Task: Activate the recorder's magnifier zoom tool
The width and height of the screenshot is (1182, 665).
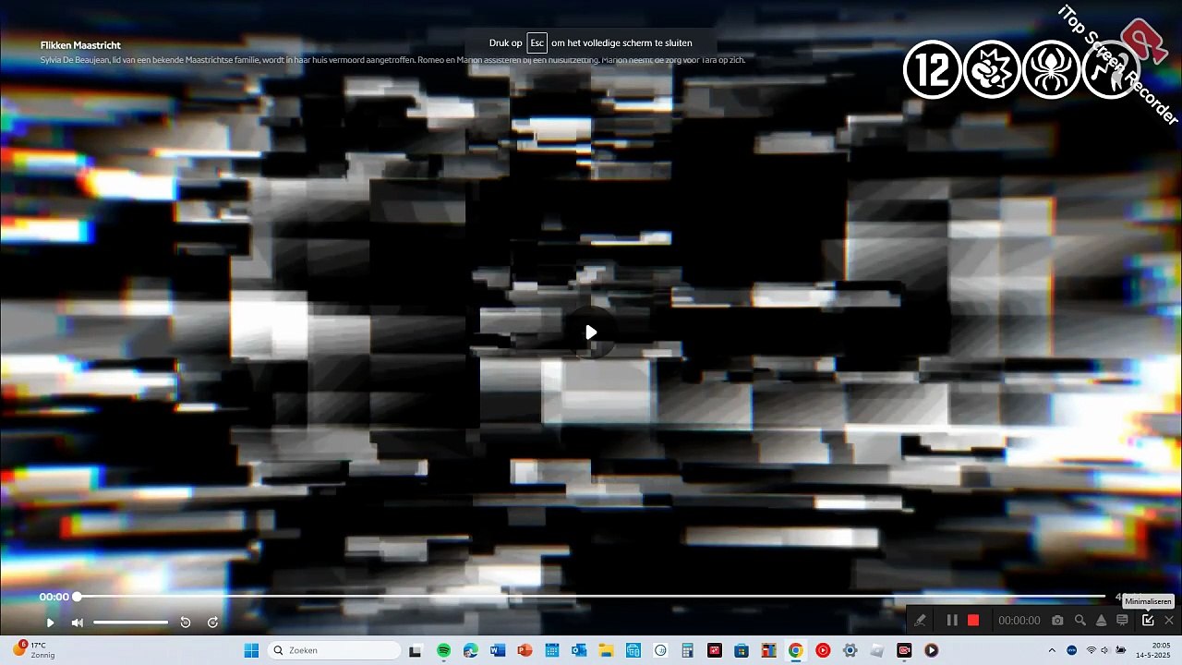Action: pyautogui.click(x=1079, y=621)
